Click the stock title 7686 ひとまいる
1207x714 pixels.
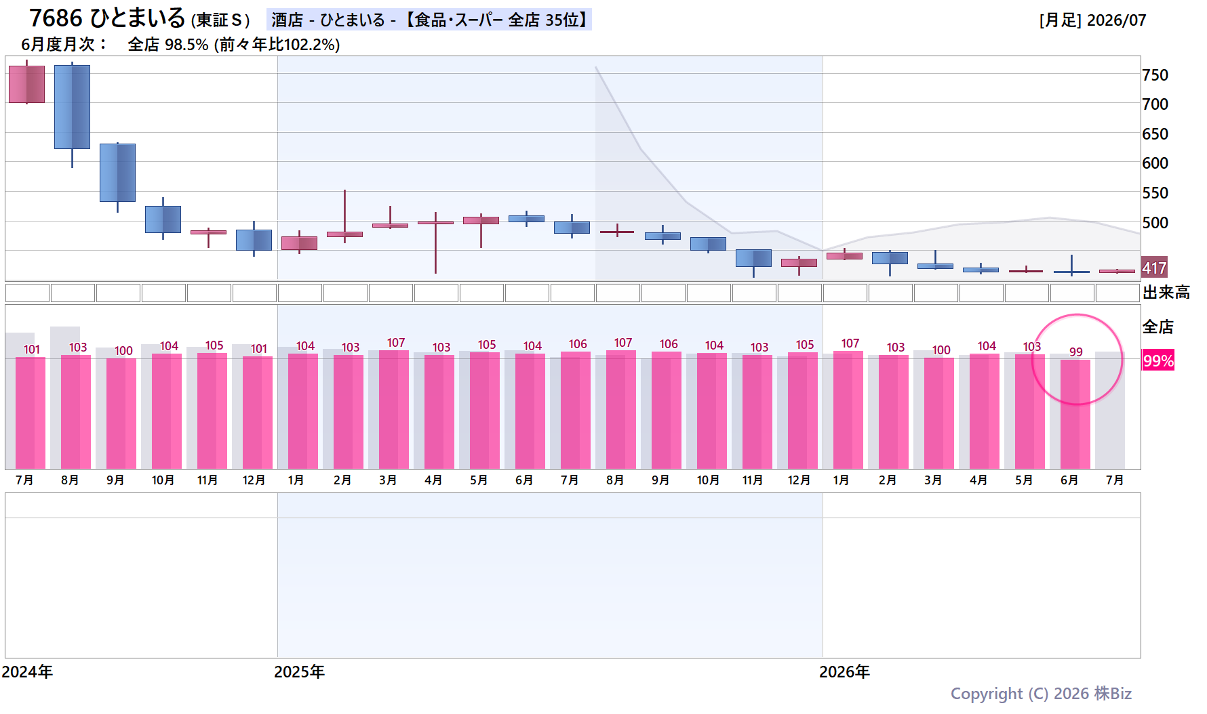tap(107, 18)
